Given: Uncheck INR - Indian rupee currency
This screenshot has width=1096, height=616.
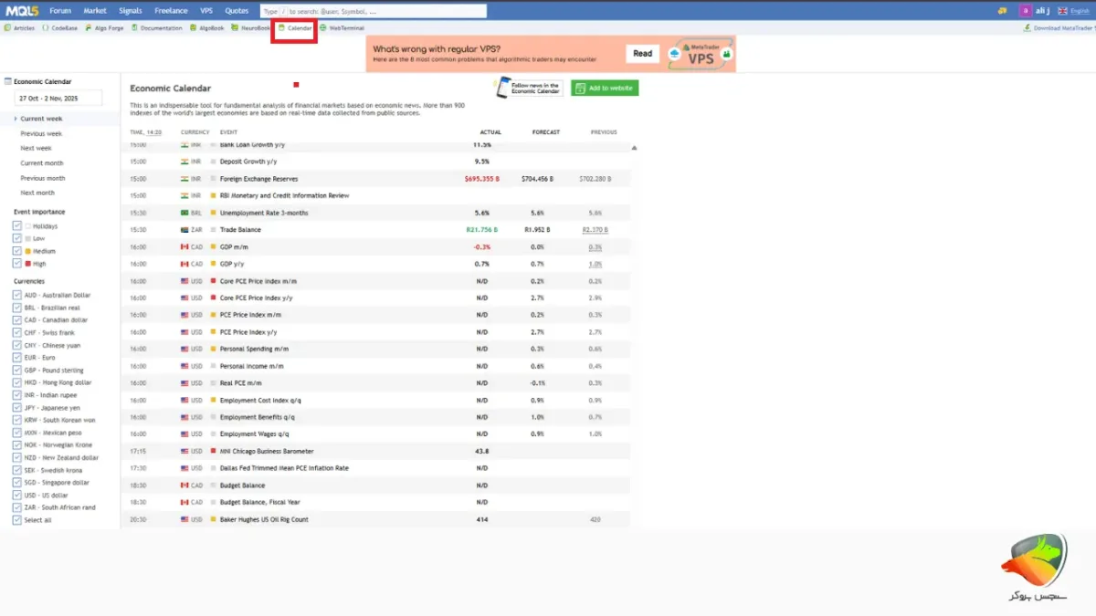Looking at the screenshot, I should tap(17, 395).
